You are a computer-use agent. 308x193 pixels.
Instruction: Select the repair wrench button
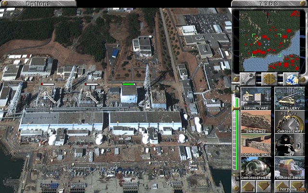(x=248, y=79)
